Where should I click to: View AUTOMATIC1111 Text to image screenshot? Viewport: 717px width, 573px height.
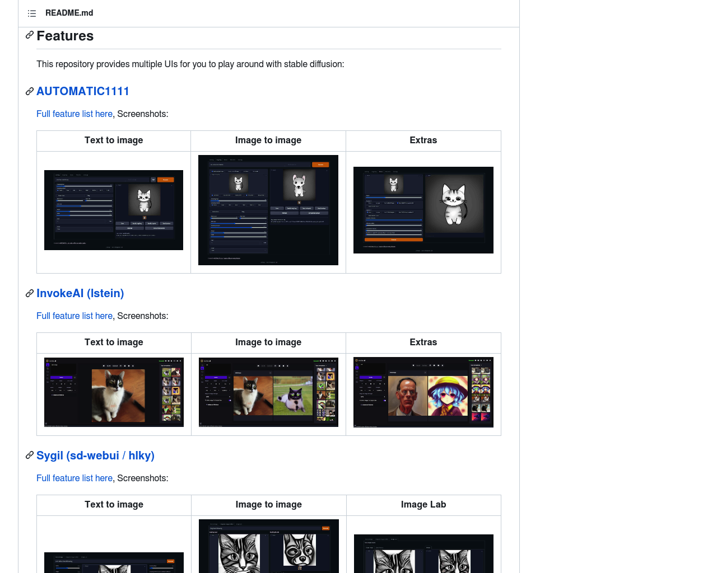pyautogui.click(x=114, y=210)
